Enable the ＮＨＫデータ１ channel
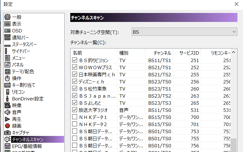The image size is (243, 152). pyautogui.click(x=75, y=117)
